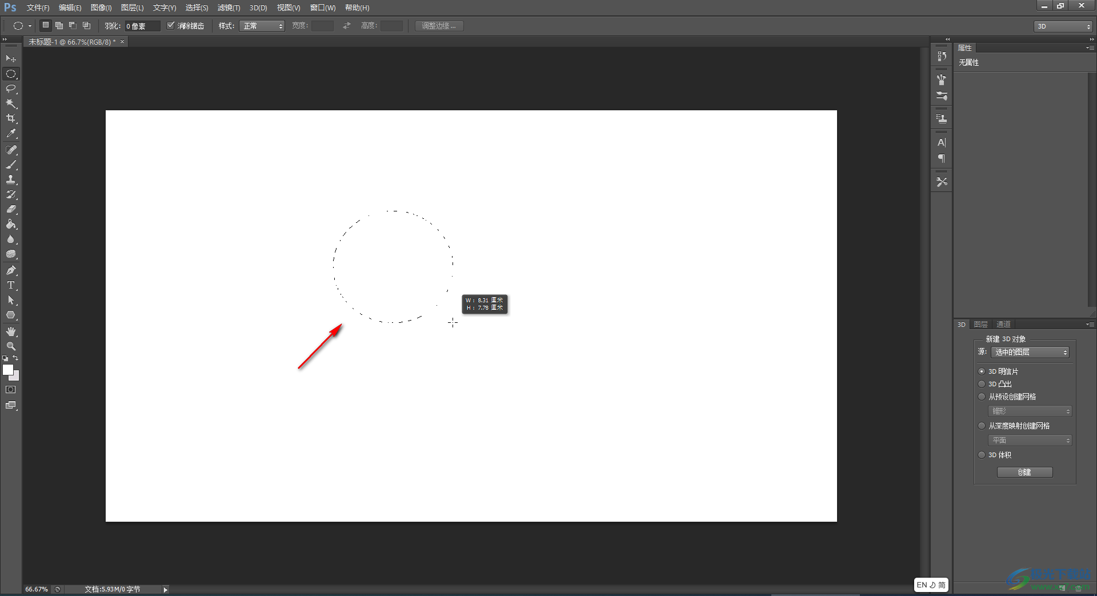Select the Crop tool
This screenshot has height=596, width=1097.
click(11, 118)
